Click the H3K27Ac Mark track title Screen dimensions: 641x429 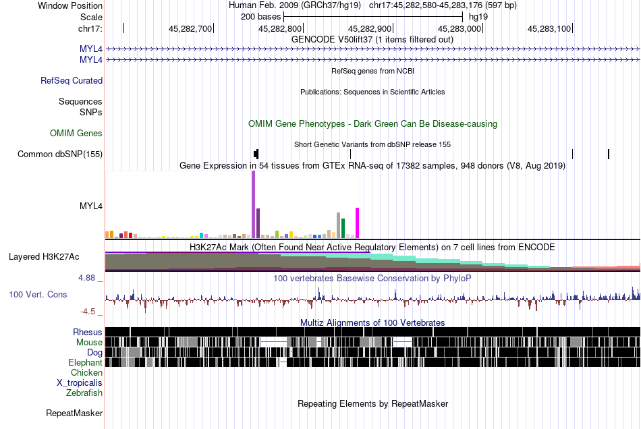[372, 247]
